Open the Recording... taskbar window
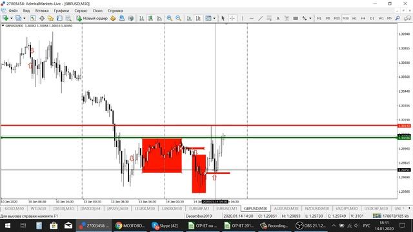This screenshot has width=413, height=232. [274, 226]
